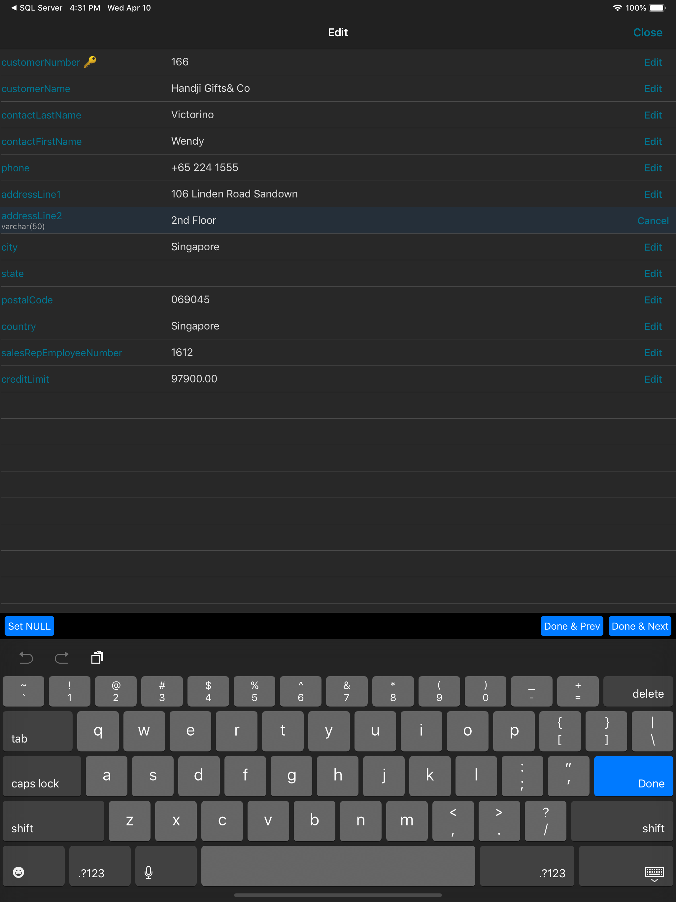Edit the creditLimit field
676x902 pixels.
point(652,379)
